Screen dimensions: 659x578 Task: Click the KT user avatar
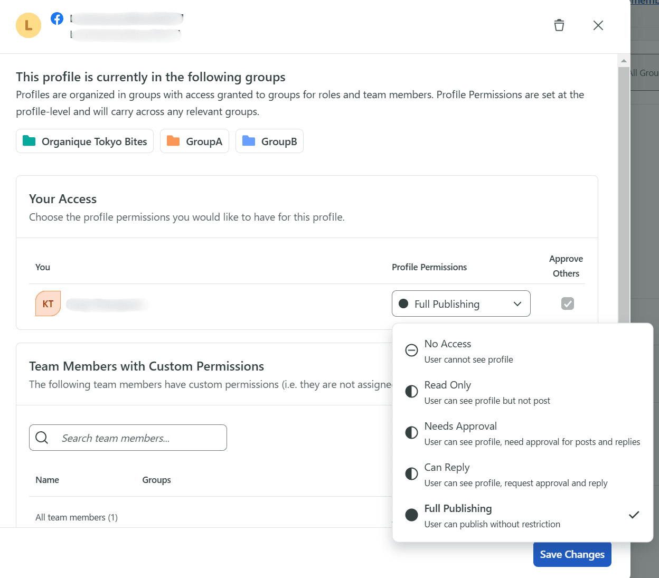[48, 304]
